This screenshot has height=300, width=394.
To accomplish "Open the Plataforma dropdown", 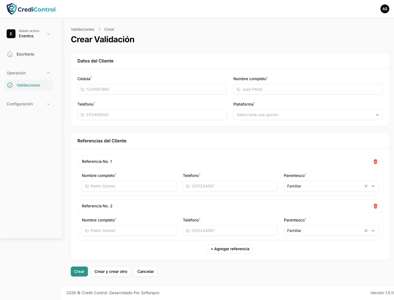I will click(x=308, y=115).
